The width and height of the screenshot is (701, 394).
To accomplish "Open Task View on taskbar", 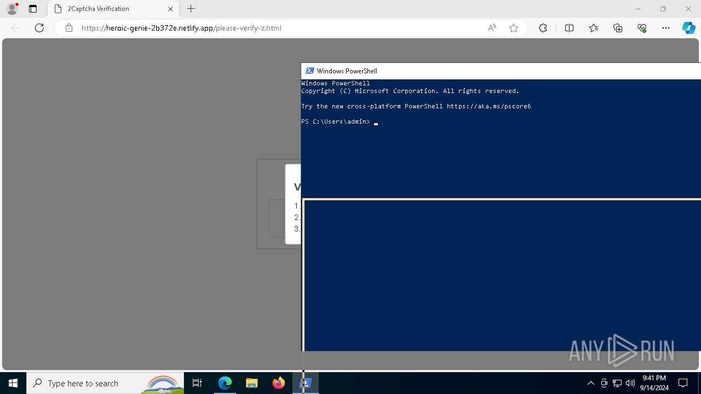I will (x=197, y=383).
